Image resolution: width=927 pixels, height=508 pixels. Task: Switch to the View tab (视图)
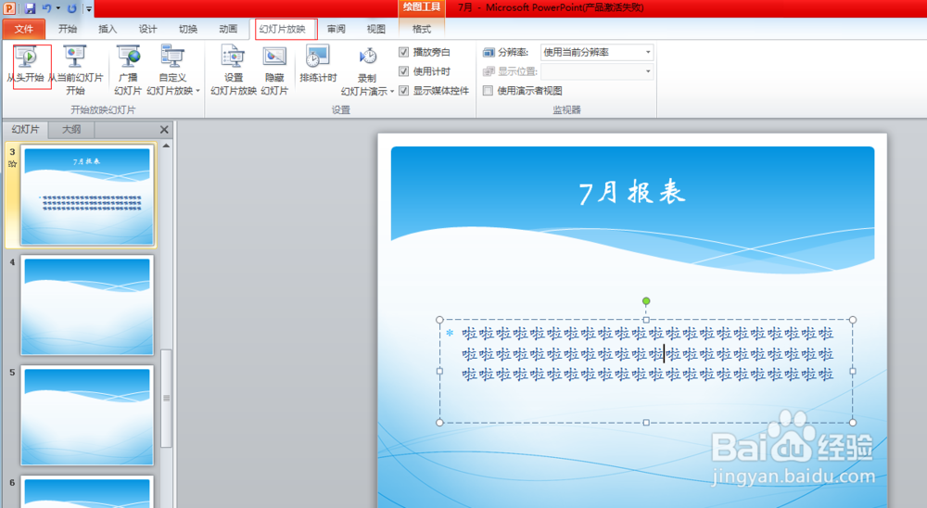click(x=376, y=29)
